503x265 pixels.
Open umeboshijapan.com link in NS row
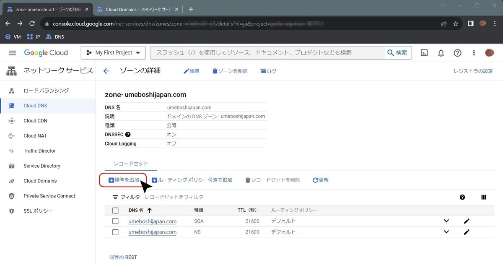(x=152, y=232)
